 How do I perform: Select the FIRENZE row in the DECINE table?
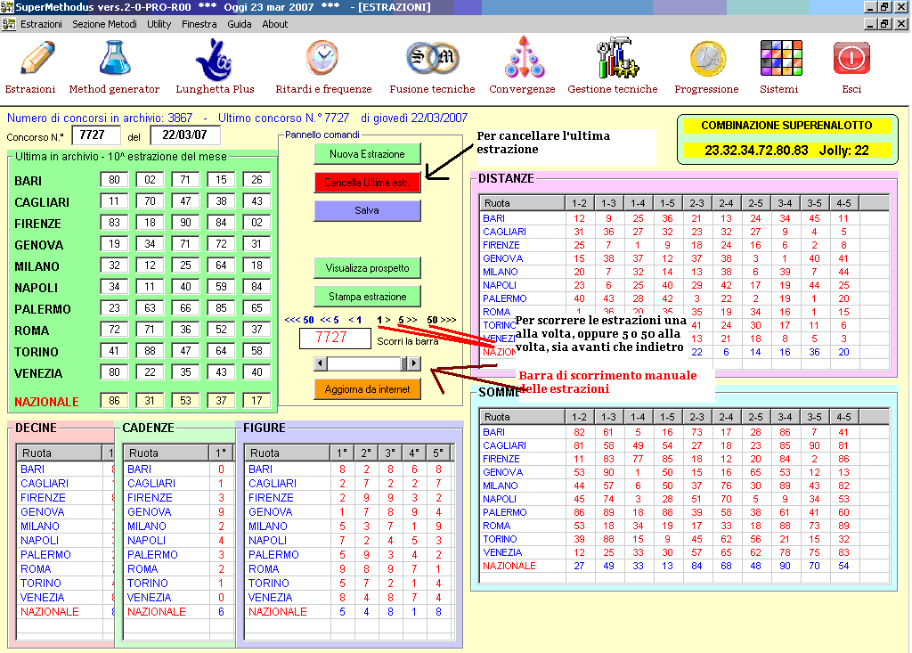click(66, 498)
